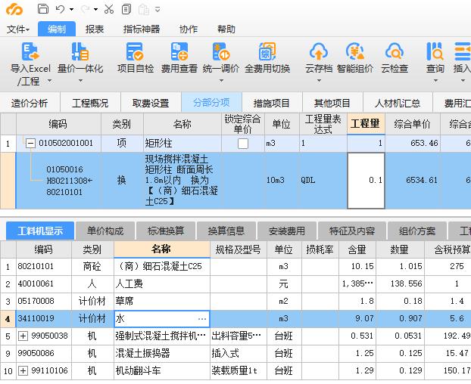Click the Copy icon in quick toolbar
Screen dimensions: 471x384
(x=126, y=9)
